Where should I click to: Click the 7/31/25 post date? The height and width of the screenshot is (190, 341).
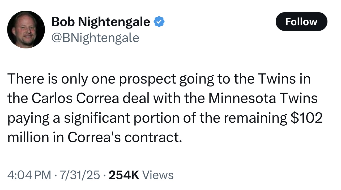[80, 175]
